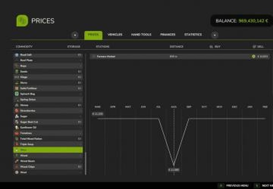Select the Spinach Bag commodity icon
Viewport: 273px width, 189px height.
pyautogui.click(x=17, y=94)
